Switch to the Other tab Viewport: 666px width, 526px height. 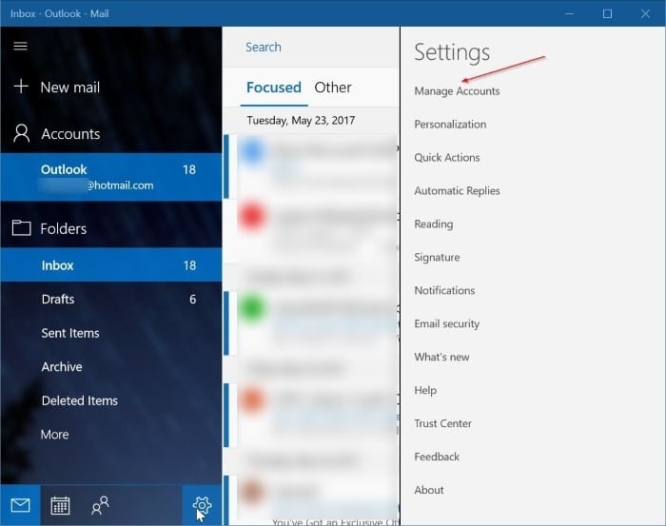pos(333,88)
